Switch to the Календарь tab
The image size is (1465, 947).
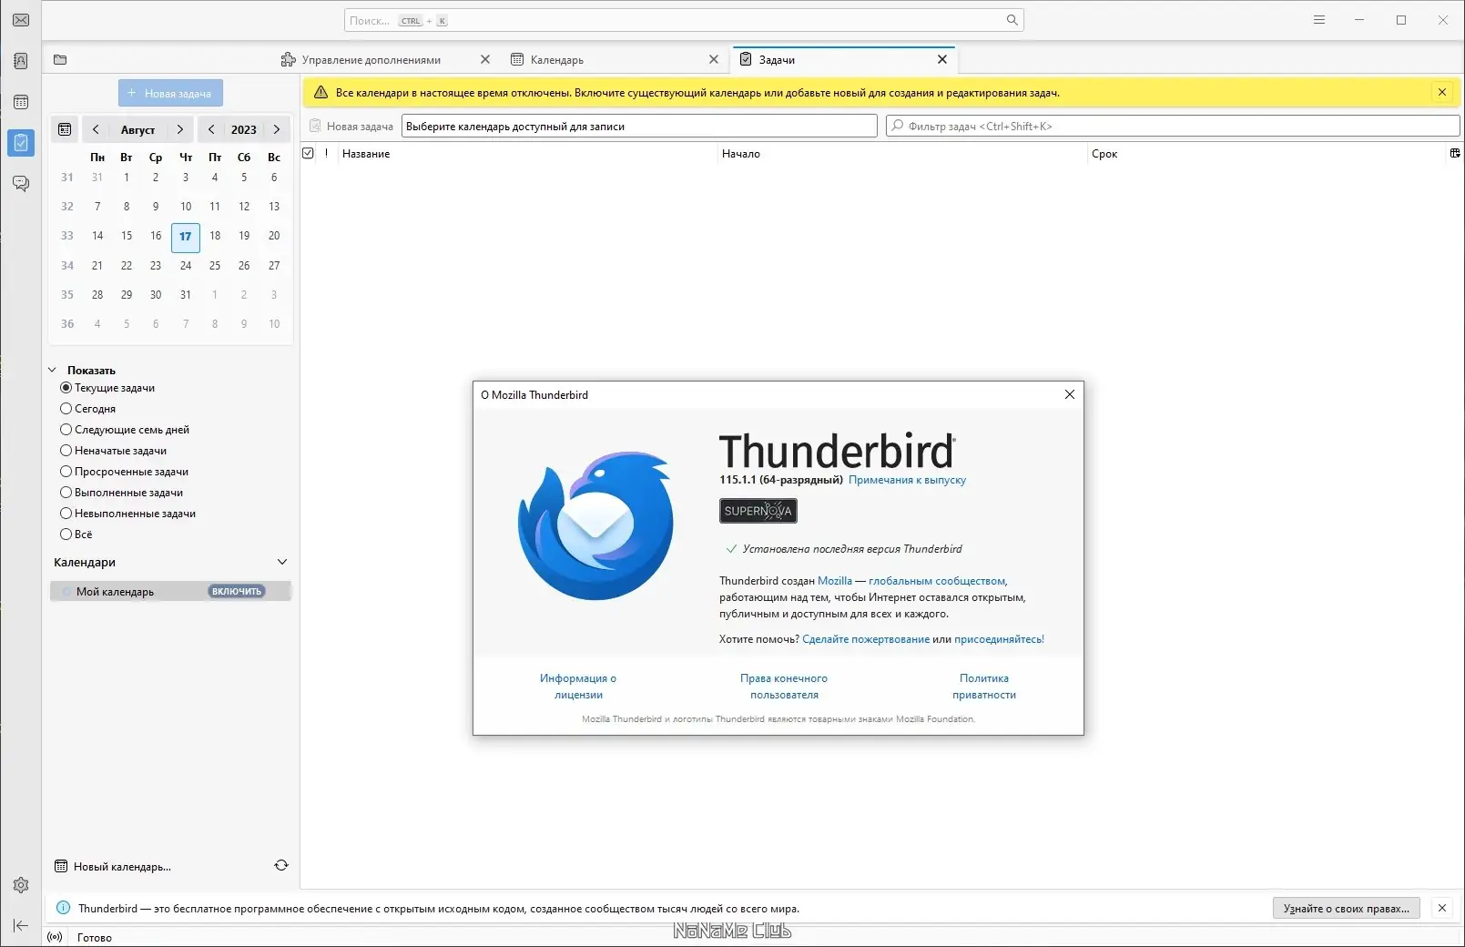pyautogui.click(x=556, y=60)
